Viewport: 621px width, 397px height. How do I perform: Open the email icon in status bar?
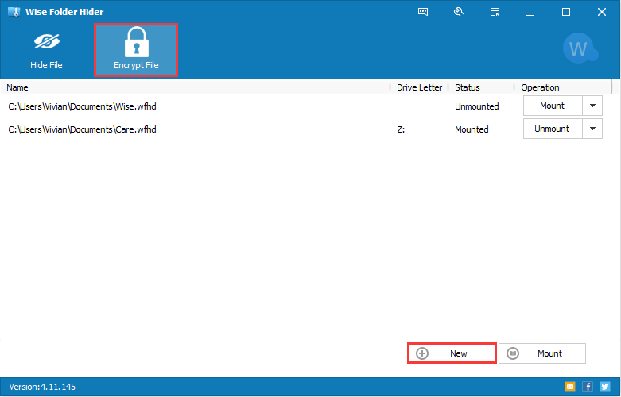point(570,387)
